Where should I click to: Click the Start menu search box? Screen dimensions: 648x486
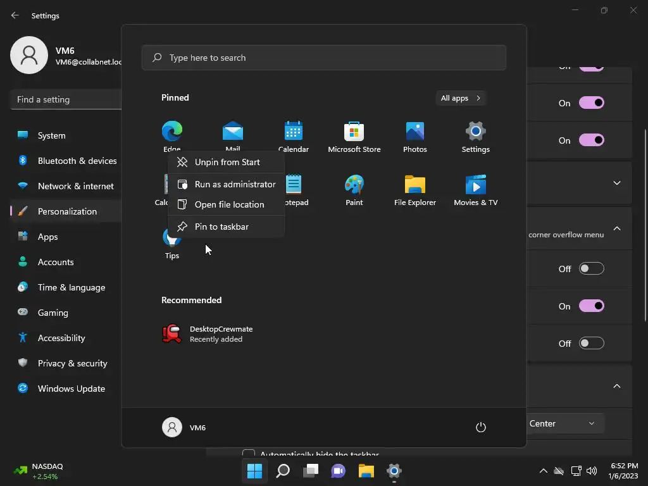323,58
